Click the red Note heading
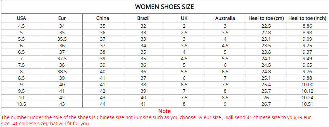This screenshot has width=329, height=127. pos(165,111)
